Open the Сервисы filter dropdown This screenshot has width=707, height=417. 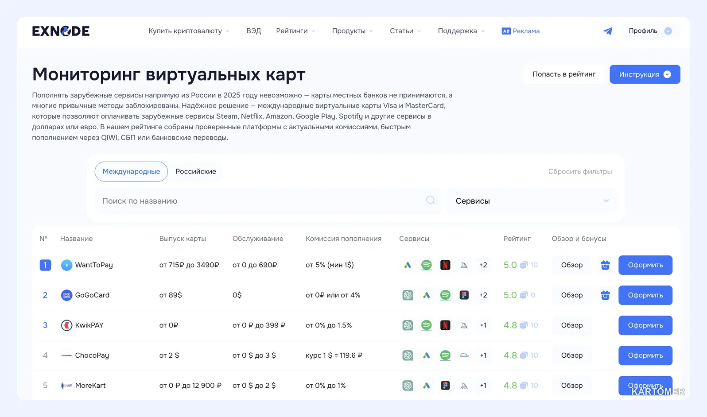coord(532,201)
